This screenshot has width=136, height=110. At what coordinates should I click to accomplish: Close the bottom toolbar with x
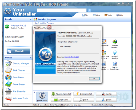[x=34, y=92]
